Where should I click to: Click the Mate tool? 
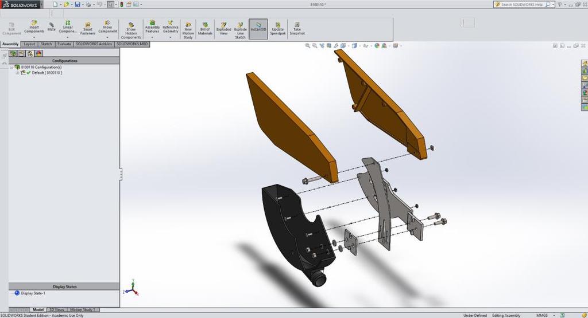(x=51, y=27)
